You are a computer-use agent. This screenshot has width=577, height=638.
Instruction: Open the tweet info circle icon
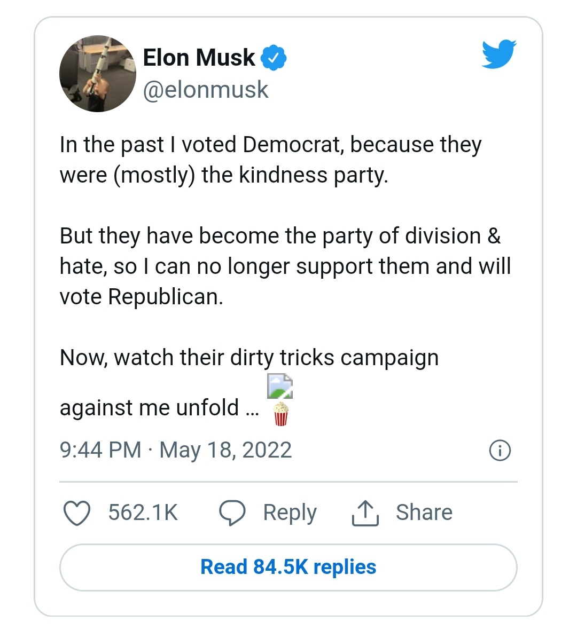pos(500,451)
